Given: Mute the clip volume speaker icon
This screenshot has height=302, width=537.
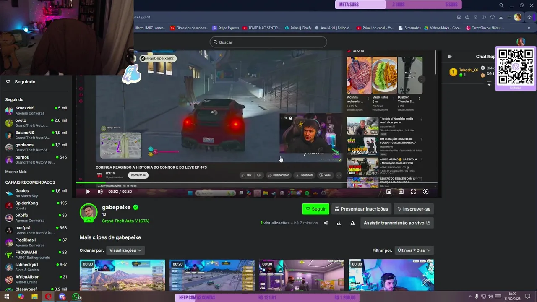Looking at the screenshot, I should (x=100, y=192).
